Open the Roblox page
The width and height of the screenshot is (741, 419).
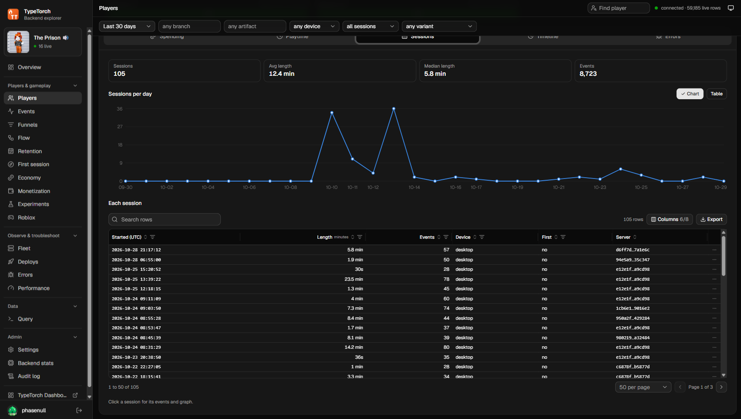(x=42, y=218)
